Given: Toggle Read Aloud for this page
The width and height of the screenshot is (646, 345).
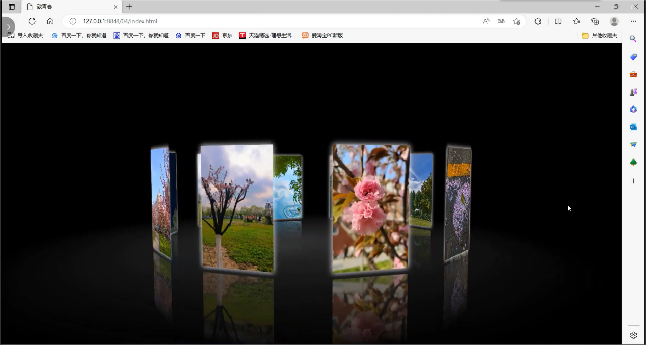Looking at the screenshot, I should coord(486,21).
